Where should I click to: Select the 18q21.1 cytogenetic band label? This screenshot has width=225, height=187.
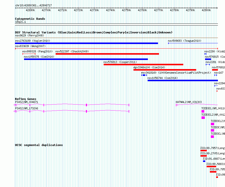tap(20, 22)
